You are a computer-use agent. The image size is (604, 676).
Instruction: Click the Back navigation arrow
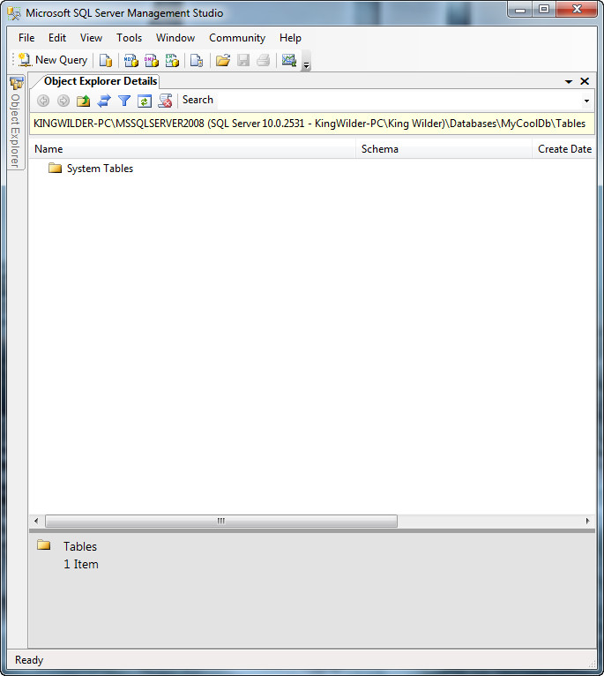[x=43, y=101]
